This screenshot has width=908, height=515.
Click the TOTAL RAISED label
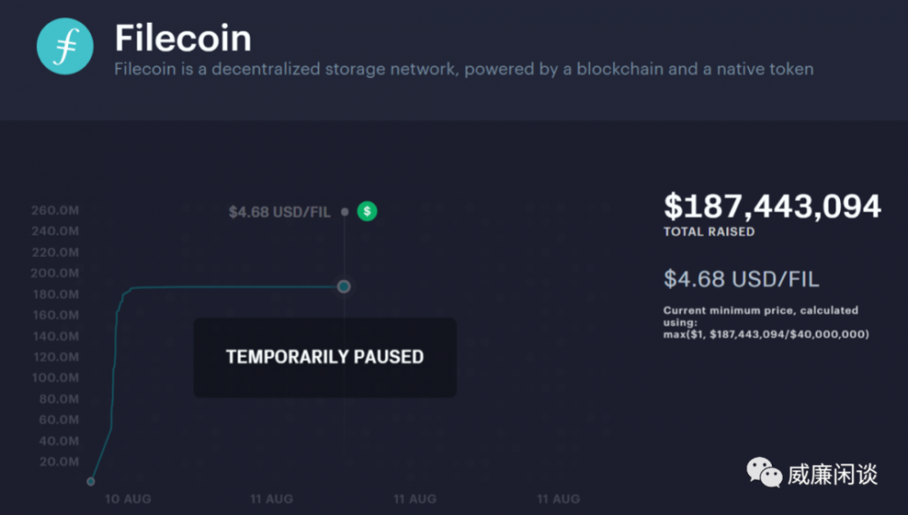(x=708, y=233)
